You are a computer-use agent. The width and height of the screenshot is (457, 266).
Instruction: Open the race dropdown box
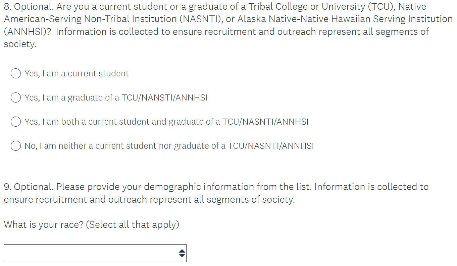click(91, 253)
